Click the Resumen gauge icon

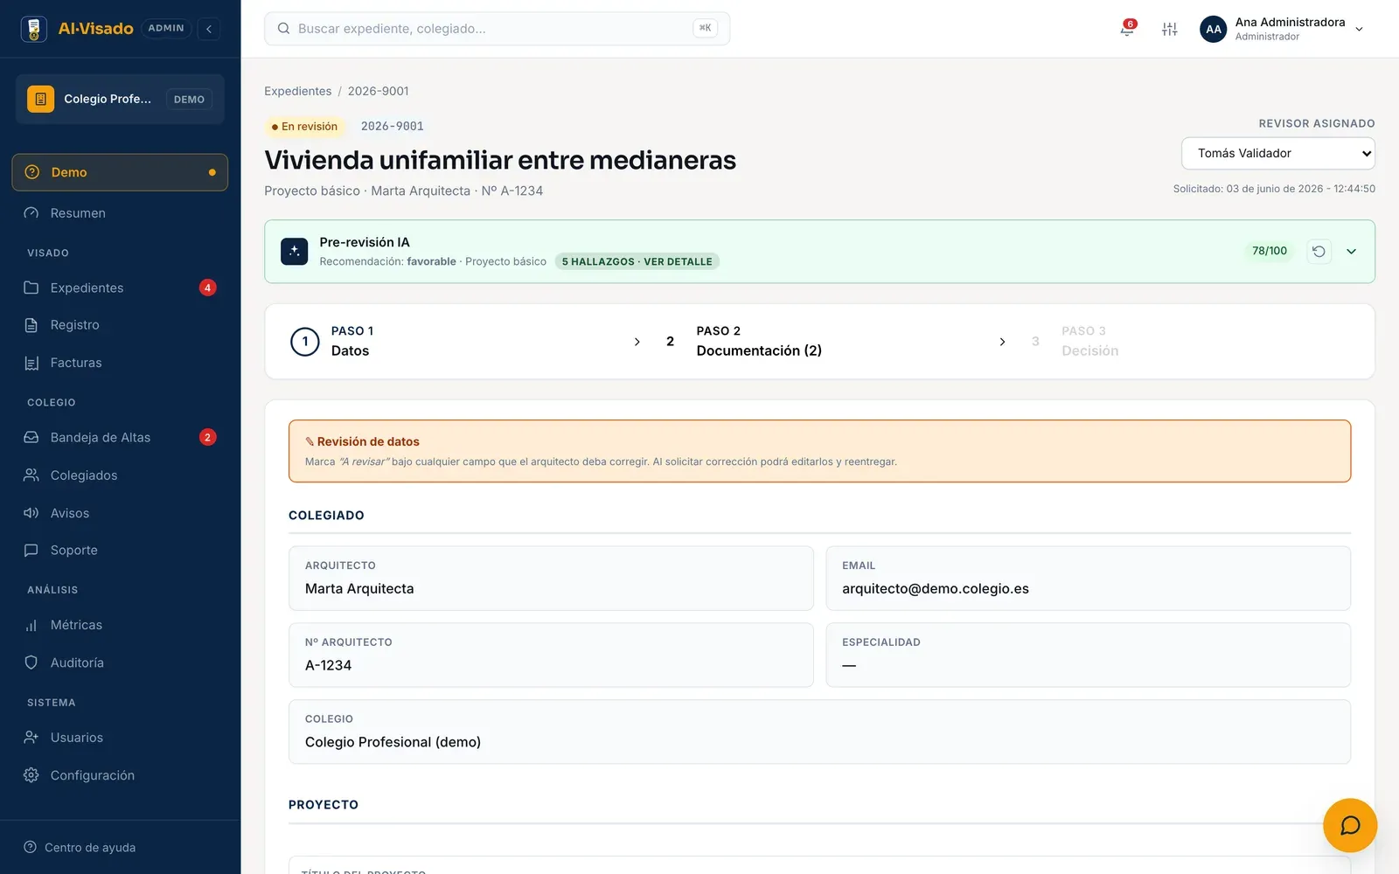pyautogui.click(x=31, y=213)
